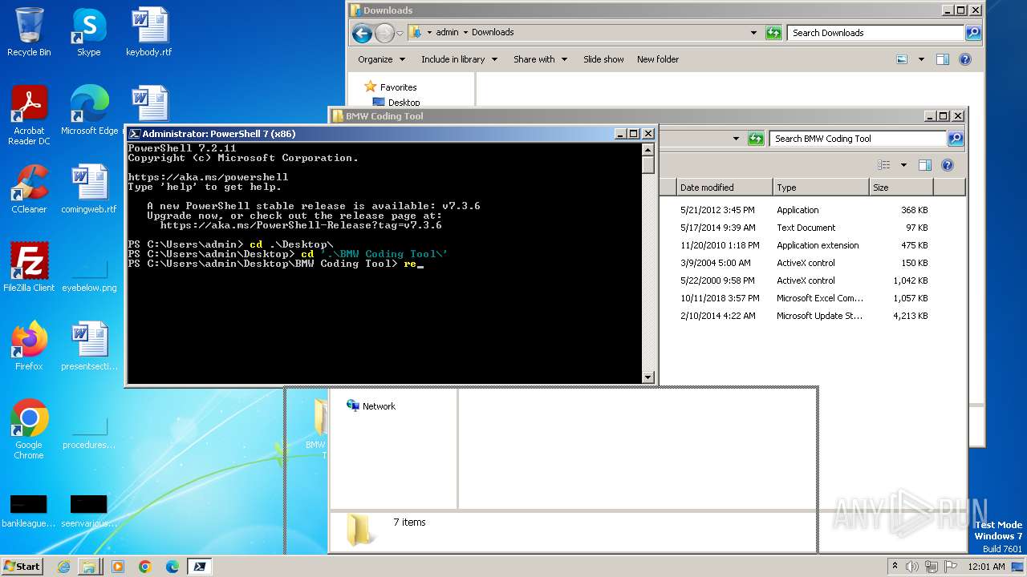Viewport: 1027px width, 577px height.
Task: Toggle the preview pane in Downloads
Action: (x=943, y=59)
